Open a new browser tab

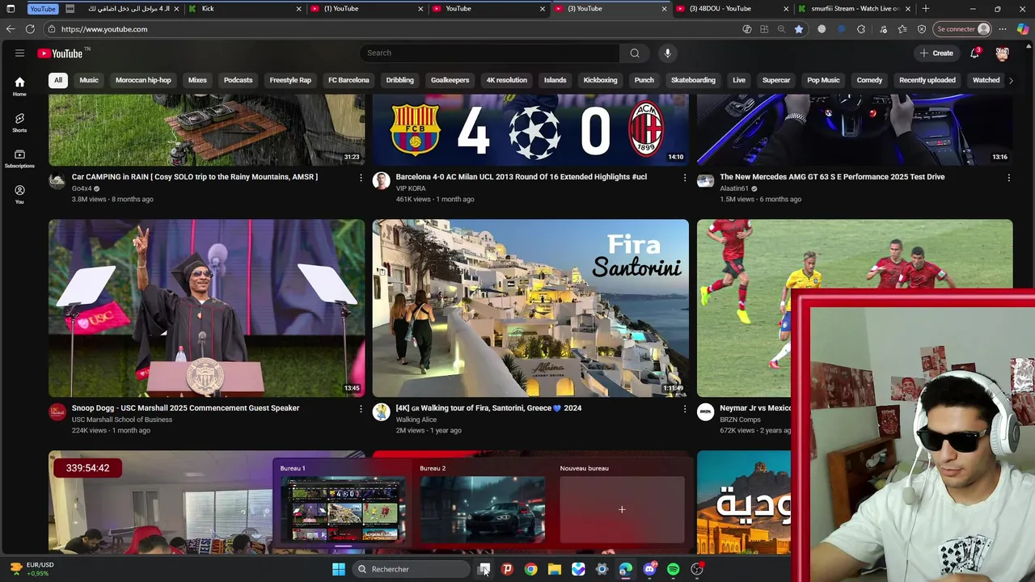click(926, 9)
